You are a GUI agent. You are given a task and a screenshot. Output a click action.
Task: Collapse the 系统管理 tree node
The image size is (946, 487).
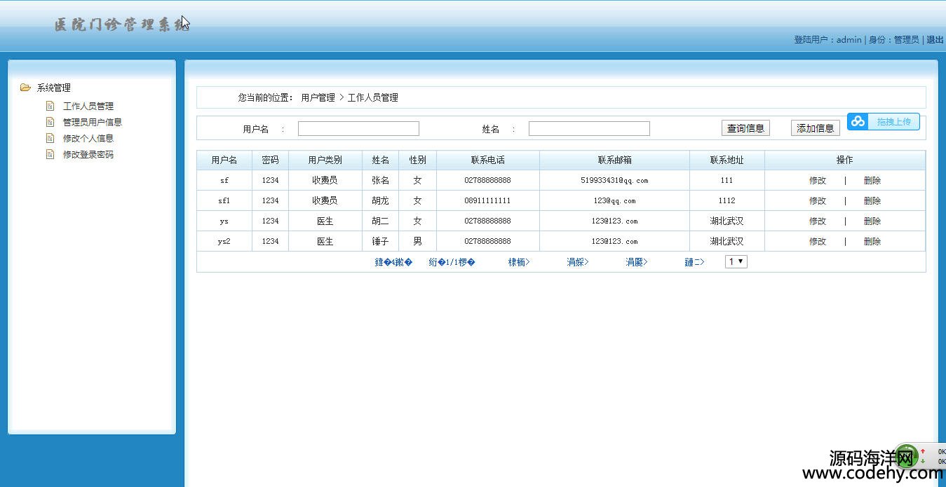[x=54, y=88]
